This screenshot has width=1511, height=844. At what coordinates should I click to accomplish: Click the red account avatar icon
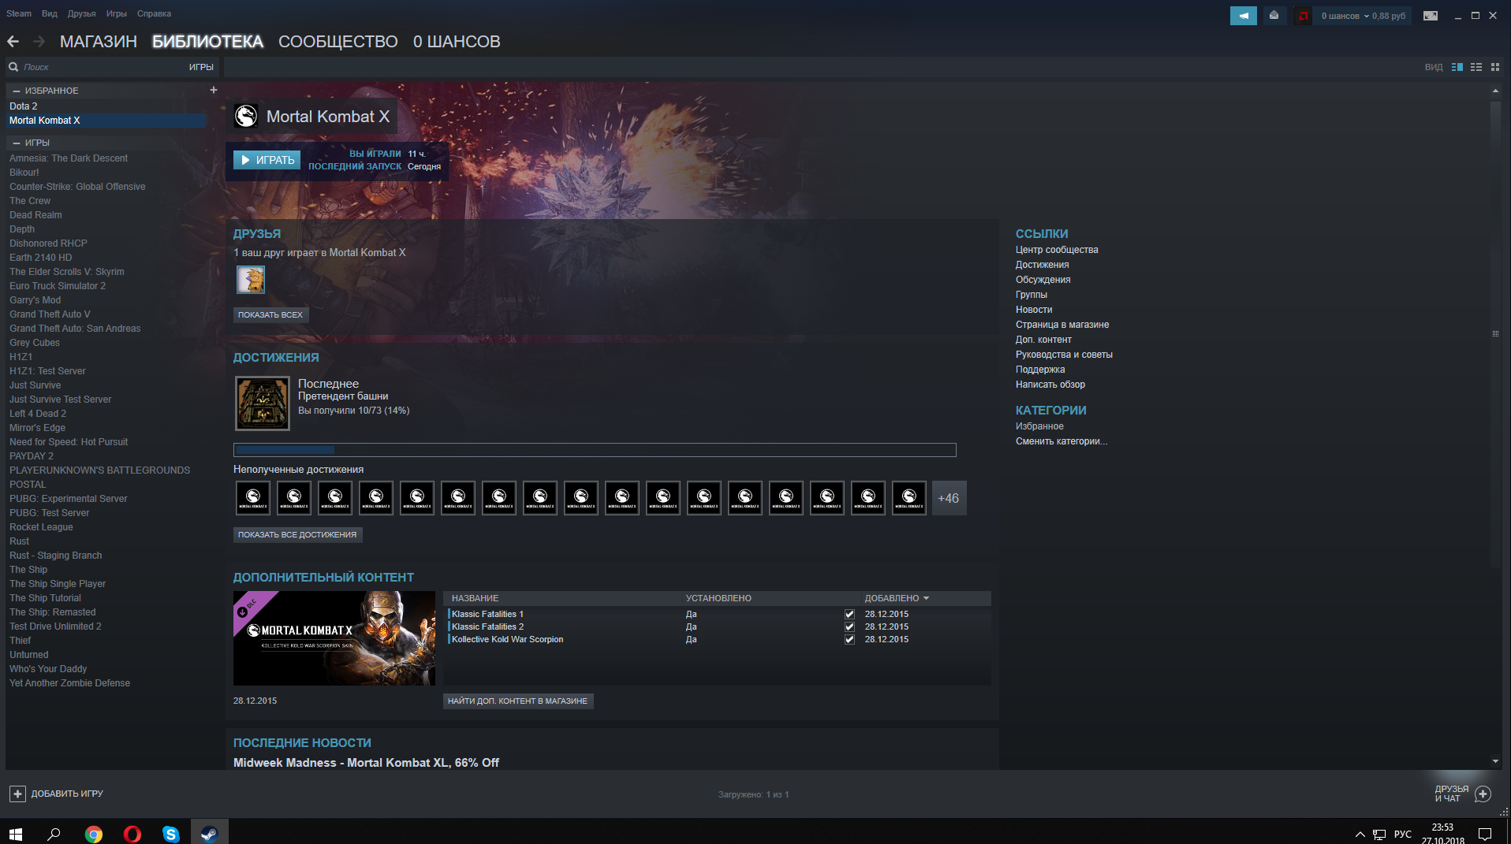(x=1303, y=16)
